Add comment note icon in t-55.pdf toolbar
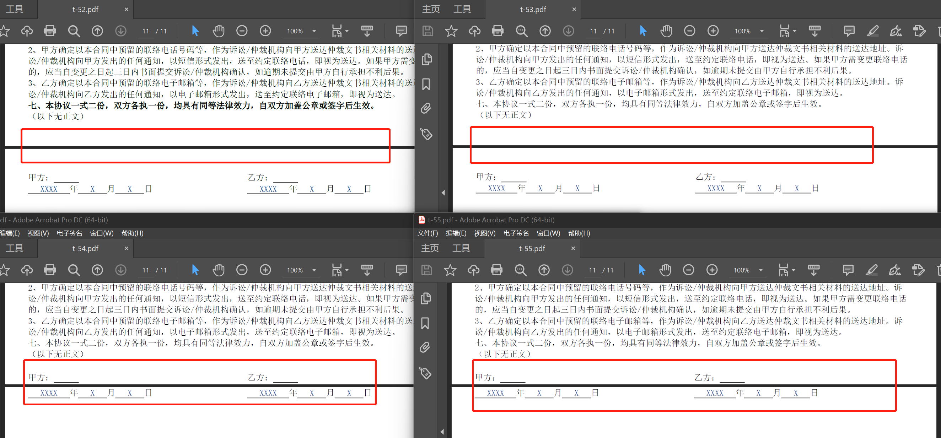The height and width of the screenshot is (438, 941). 848,270
